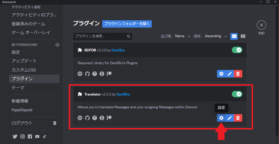Open DevilBro author link on BDFDB

pos(118,50)
